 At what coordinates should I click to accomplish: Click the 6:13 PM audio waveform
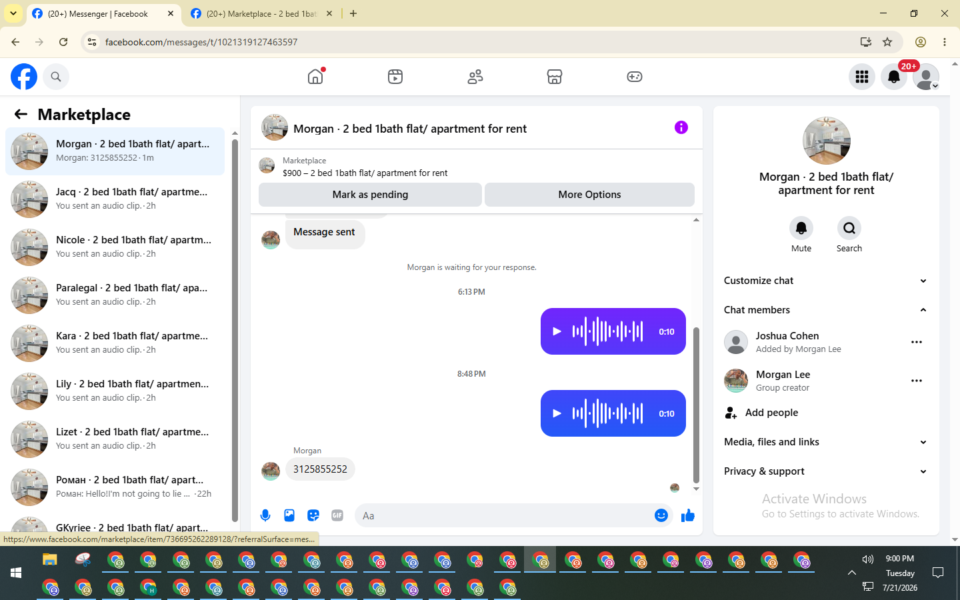[607, 331]
